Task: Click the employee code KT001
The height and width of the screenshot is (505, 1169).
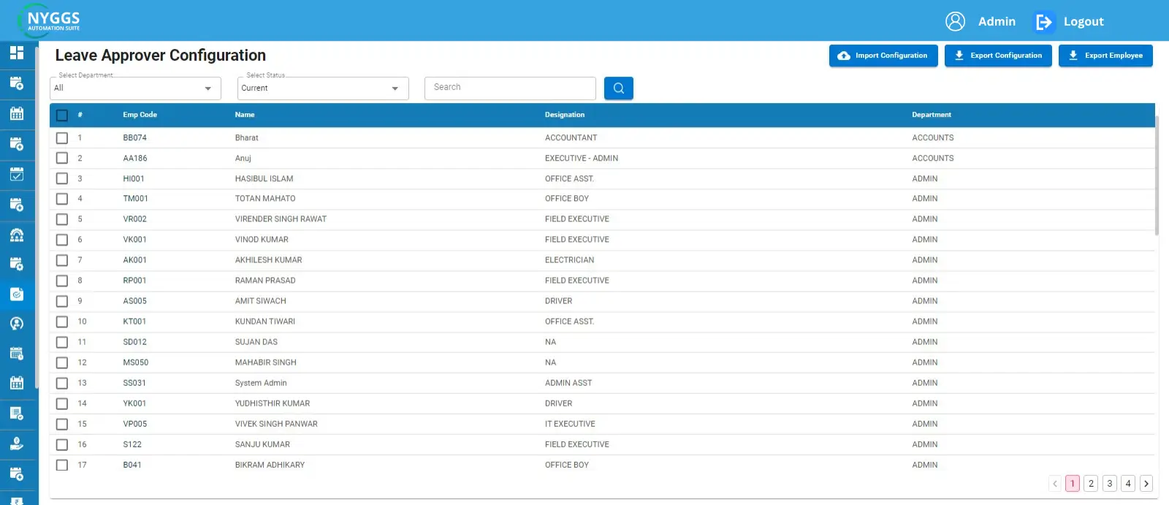Action: click(x=134, y=322)
